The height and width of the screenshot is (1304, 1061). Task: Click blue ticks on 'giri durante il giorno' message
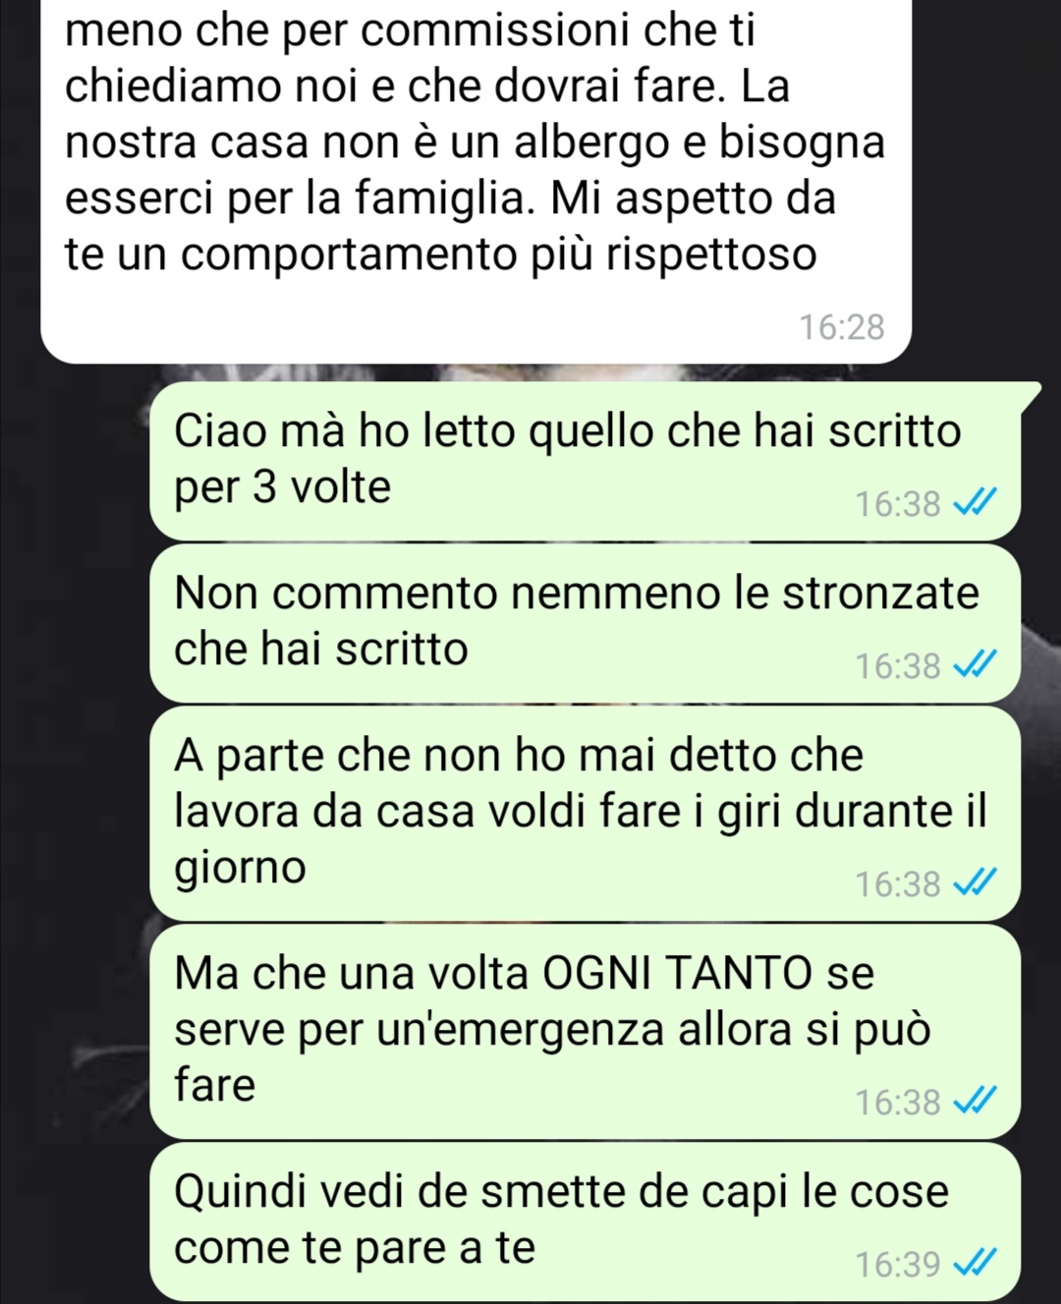975,885
